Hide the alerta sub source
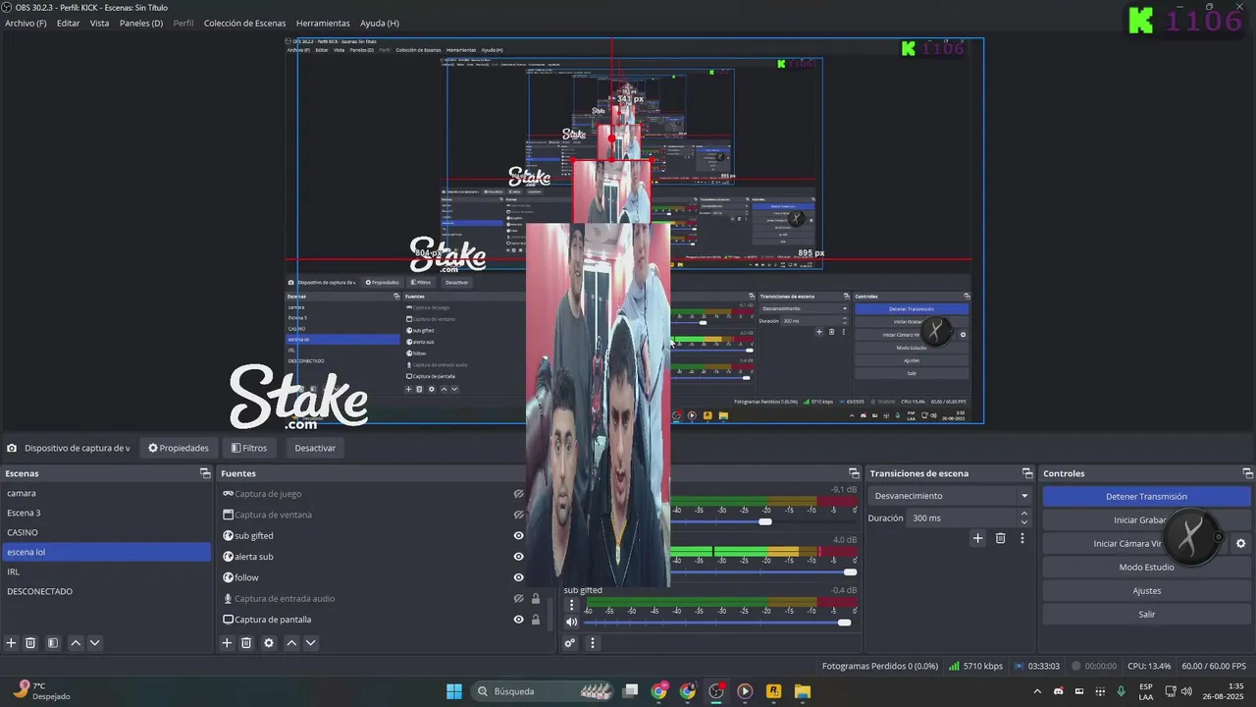 click(x=519, y=557)
